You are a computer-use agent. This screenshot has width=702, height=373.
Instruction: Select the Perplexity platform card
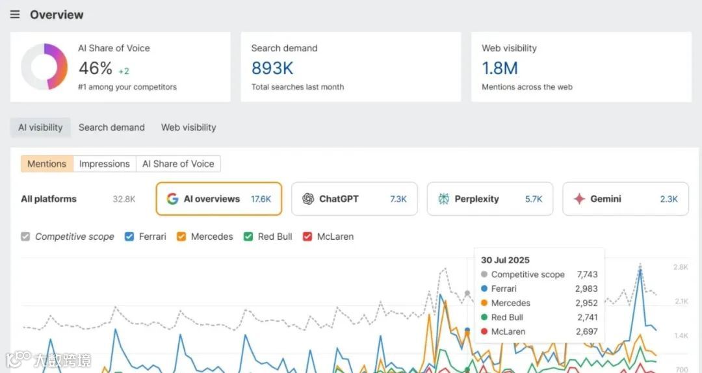[490, 199]
